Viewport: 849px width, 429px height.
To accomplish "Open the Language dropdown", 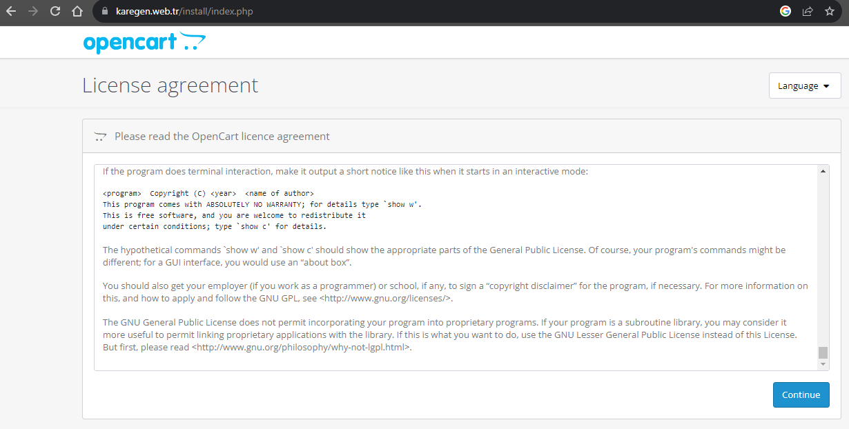I will click(805, 86).
